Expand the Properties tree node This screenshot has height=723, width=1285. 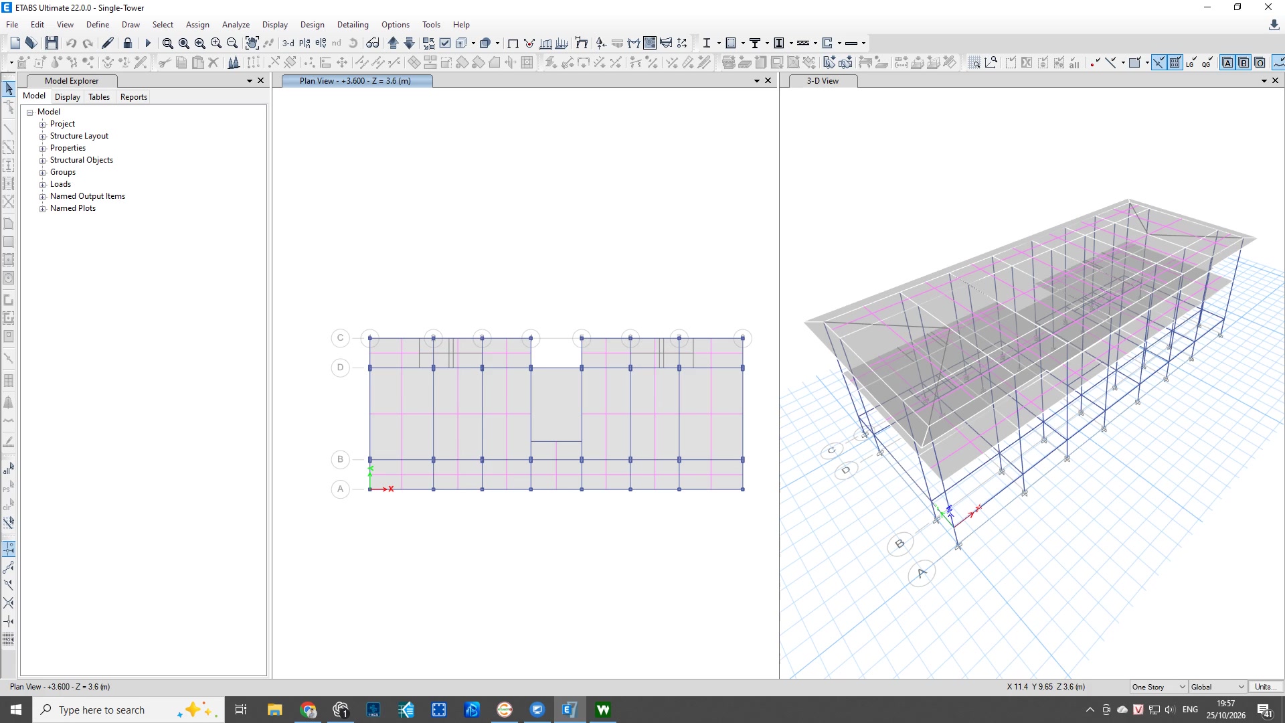point(42,148)
